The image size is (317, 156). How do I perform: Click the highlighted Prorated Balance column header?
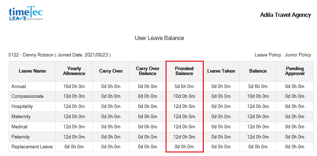click(184, 71)
